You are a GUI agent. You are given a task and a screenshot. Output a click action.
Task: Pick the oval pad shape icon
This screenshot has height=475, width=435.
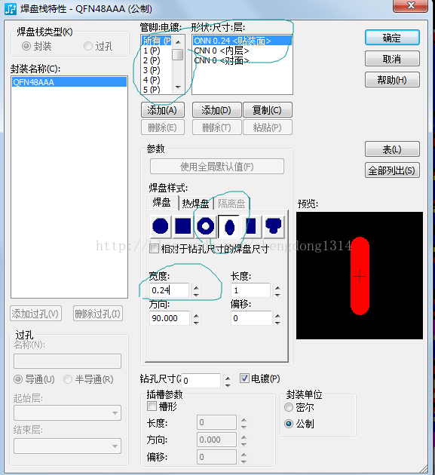click(229, 227)
